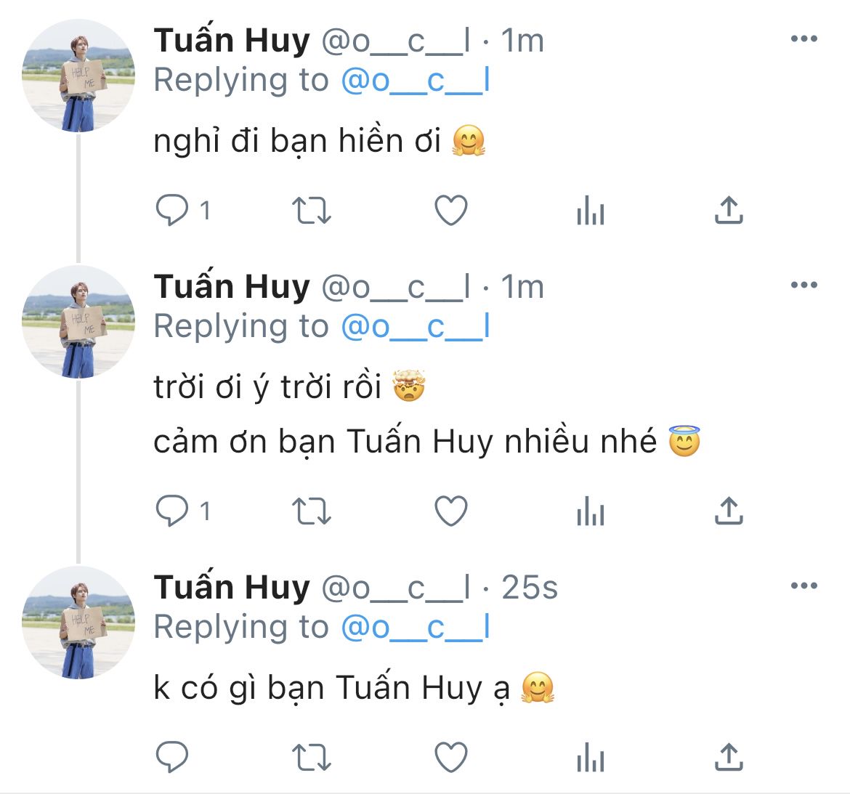Retweet the "trời ơi ý trời rồi" tweet
This screenshot has height=794, width=850.
click(312, 511)
